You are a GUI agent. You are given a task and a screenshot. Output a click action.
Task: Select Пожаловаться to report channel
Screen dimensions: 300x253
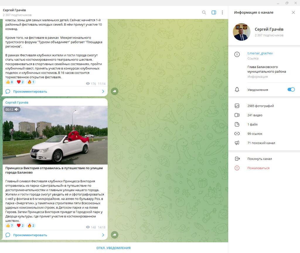click(258, 168)
